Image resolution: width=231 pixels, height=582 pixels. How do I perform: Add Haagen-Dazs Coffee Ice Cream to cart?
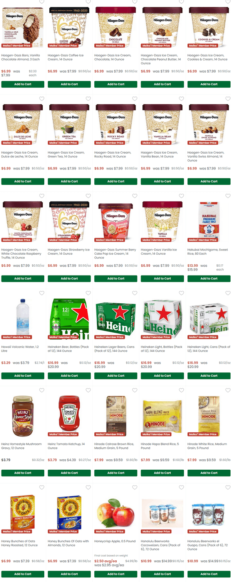69,84
